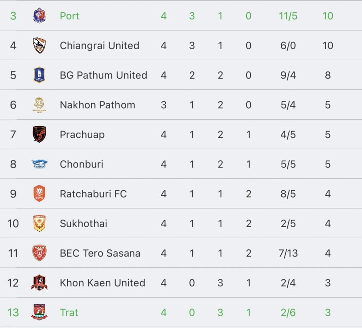Select the BG Pathum United name
The image size is (362, 328).
pos(104,75)
